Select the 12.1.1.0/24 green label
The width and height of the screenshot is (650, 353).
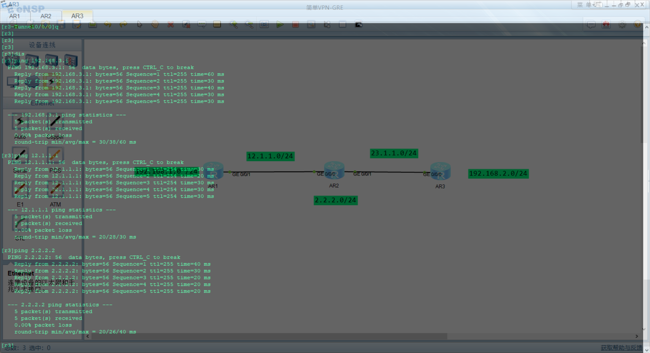tap(270, 156)
